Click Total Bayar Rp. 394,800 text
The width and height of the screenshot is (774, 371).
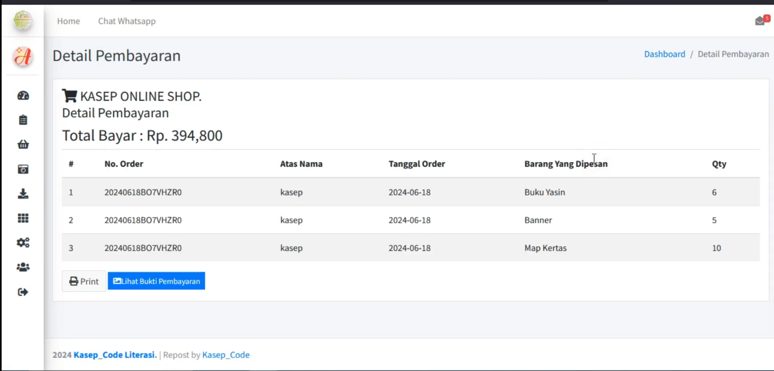[x=142, y=135]
